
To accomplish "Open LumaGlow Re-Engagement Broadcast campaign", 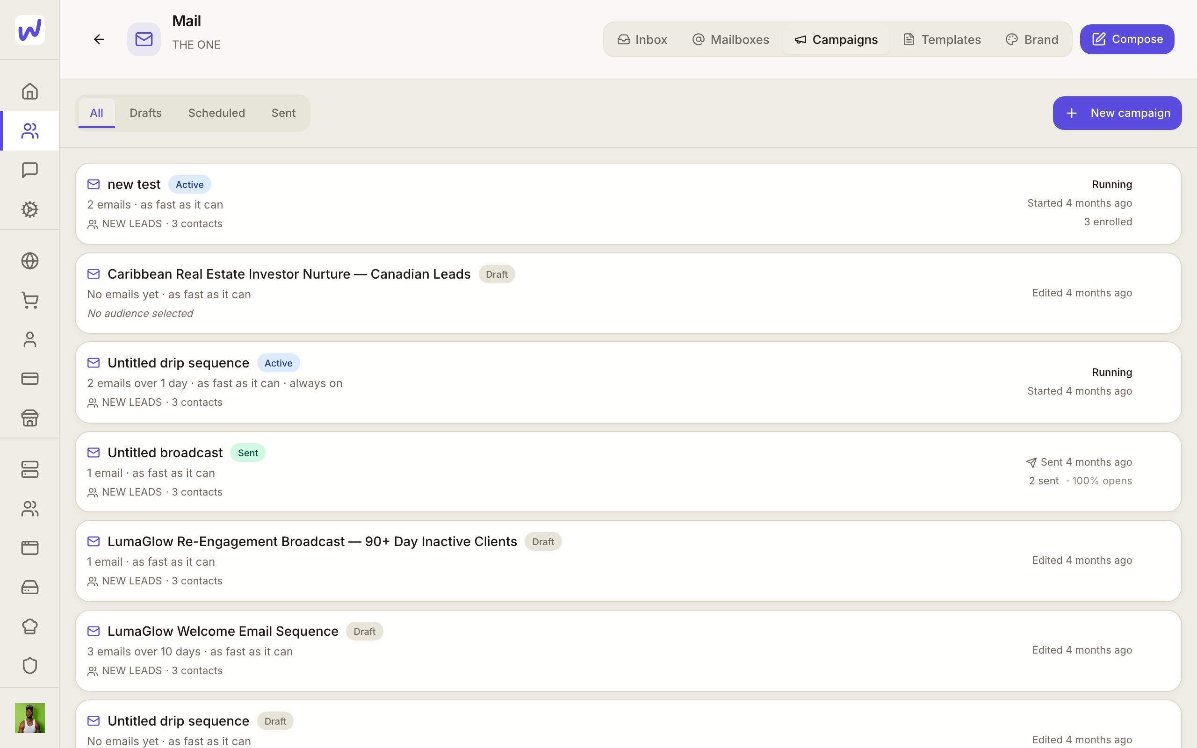I will coord(628,561).
